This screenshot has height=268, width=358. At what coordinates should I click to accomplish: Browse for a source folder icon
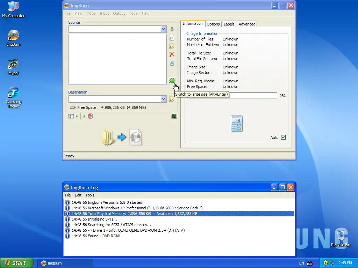click(x=172, y=46)
